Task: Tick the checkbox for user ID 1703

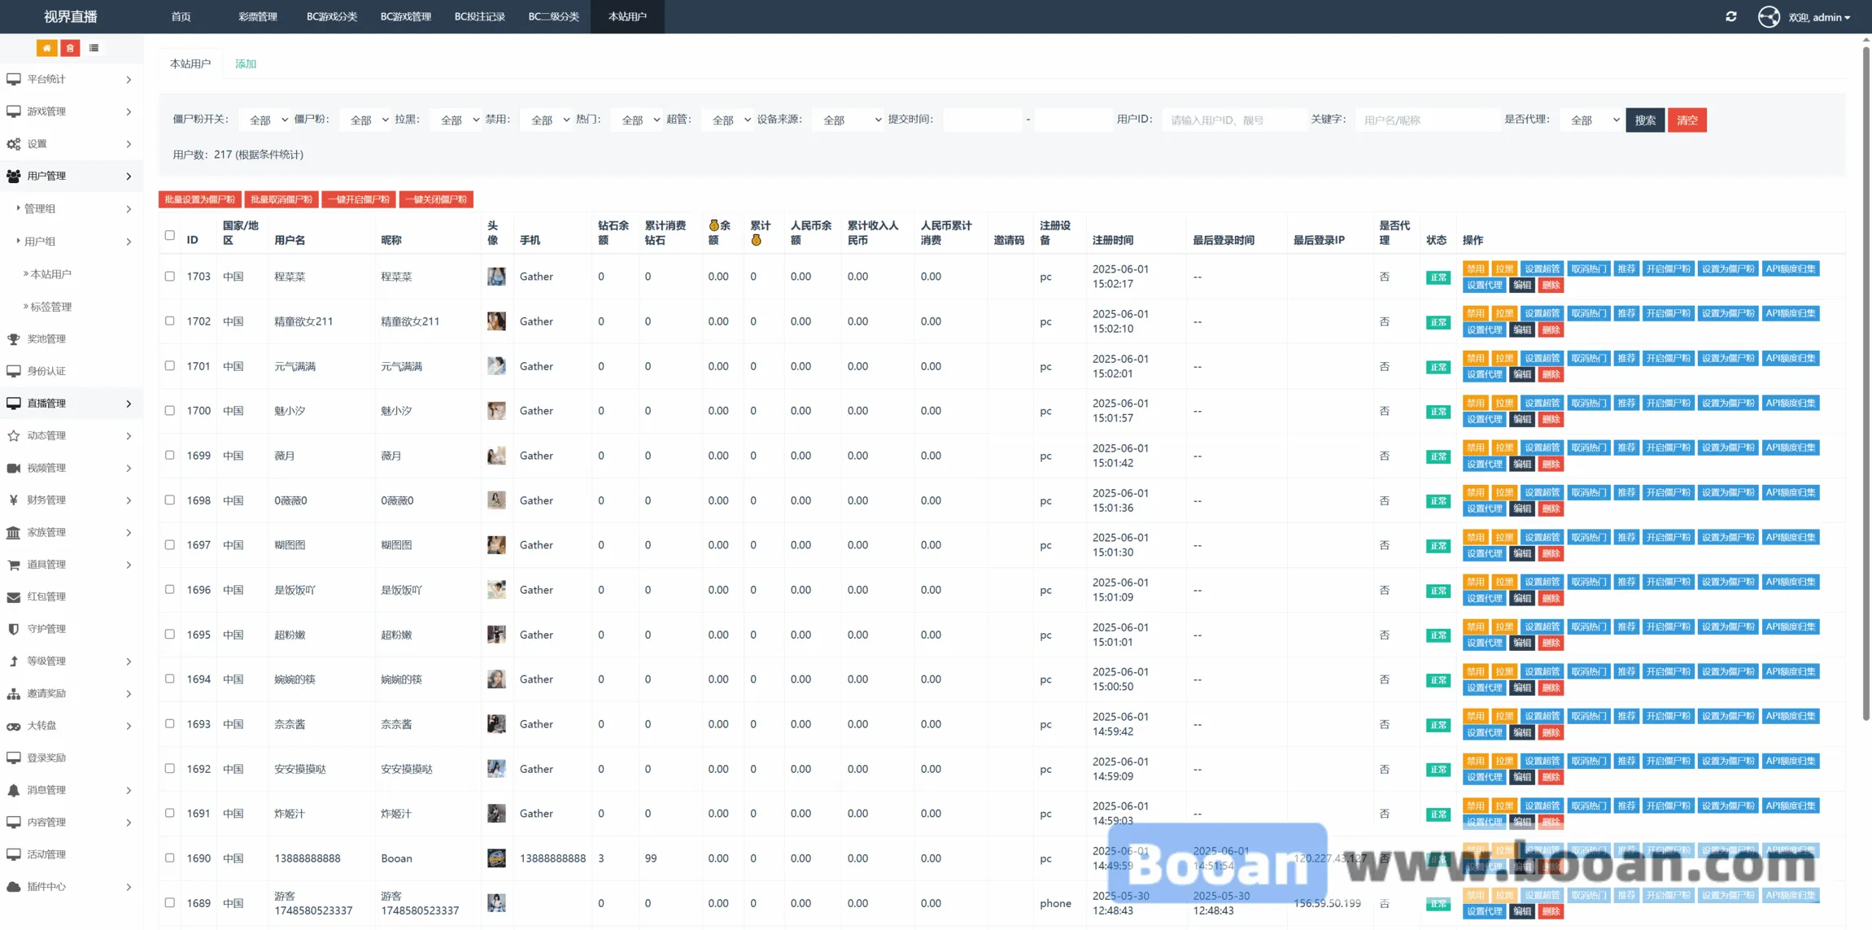Action: pyautogui.click(x=169, y=276)
